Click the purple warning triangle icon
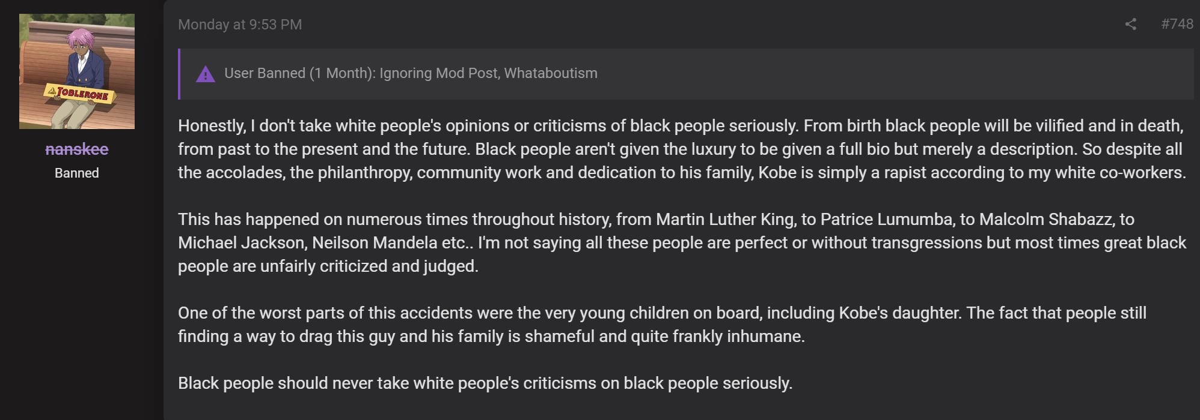The height and width of the screenshot is (420, 1200). point(206,74)
